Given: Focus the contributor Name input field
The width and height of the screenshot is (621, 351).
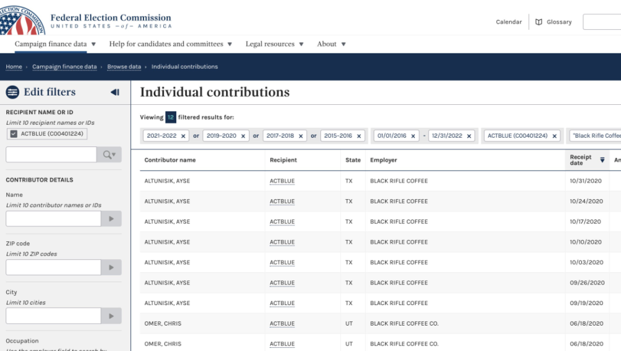Looking at the screenshot, I should [53, 219].
